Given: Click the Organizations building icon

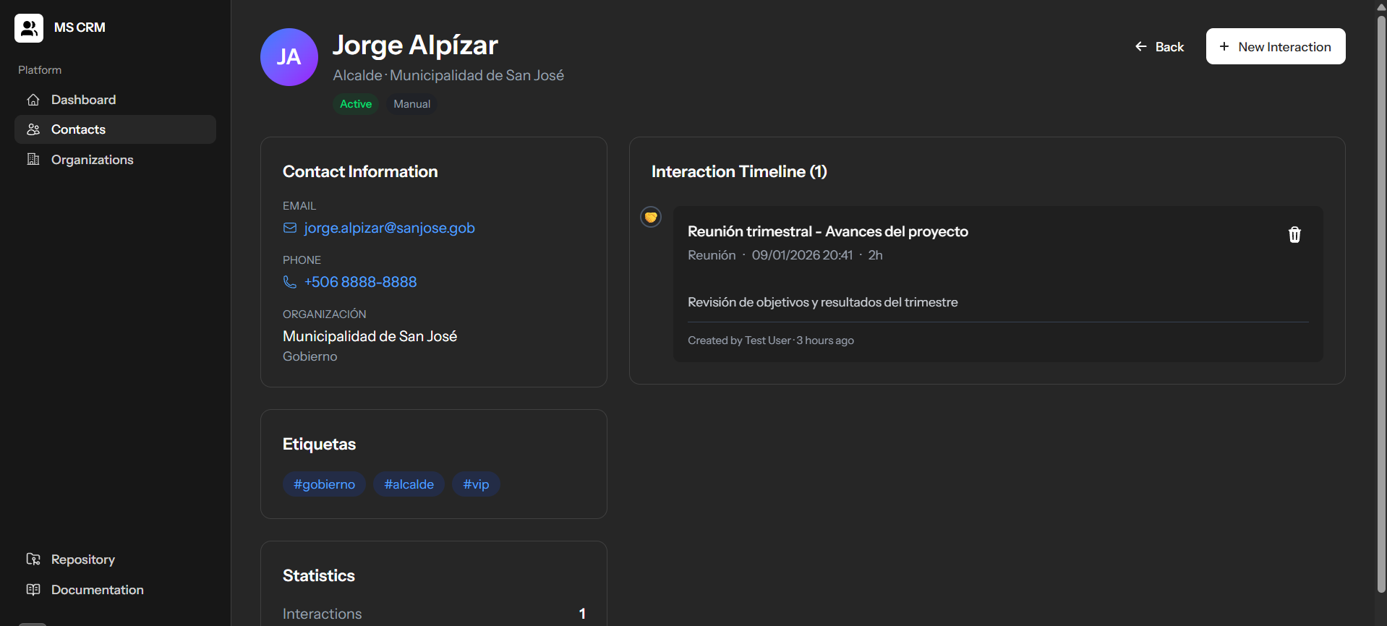Looking at the screenshot, I should (x=33, y=160).
